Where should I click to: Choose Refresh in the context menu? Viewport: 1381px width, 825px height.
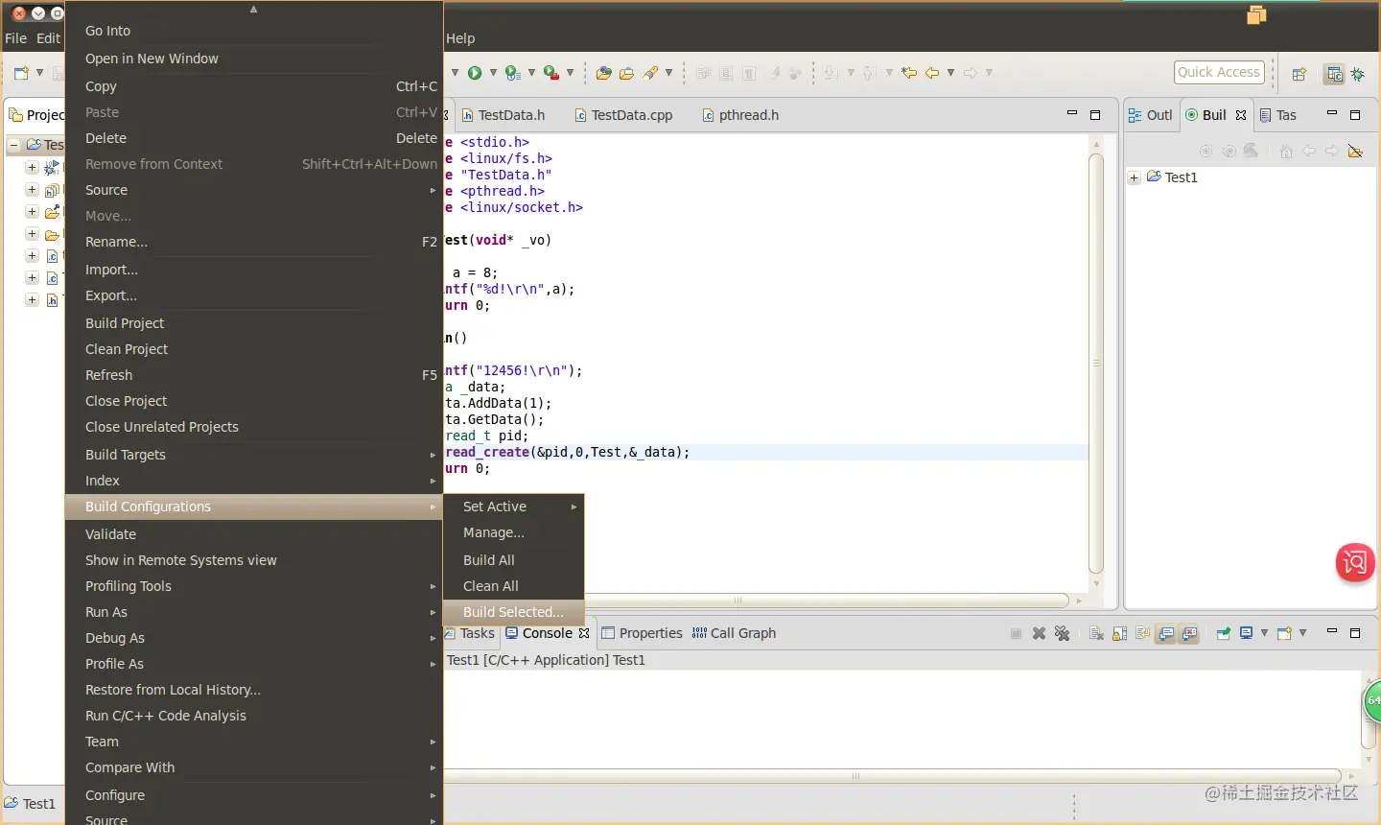(x=253, y=375)
